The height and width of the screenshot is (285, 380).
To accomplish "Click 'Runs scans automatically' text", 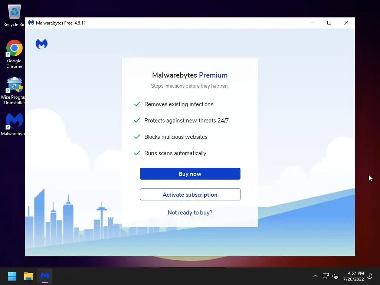I will 175,153.
